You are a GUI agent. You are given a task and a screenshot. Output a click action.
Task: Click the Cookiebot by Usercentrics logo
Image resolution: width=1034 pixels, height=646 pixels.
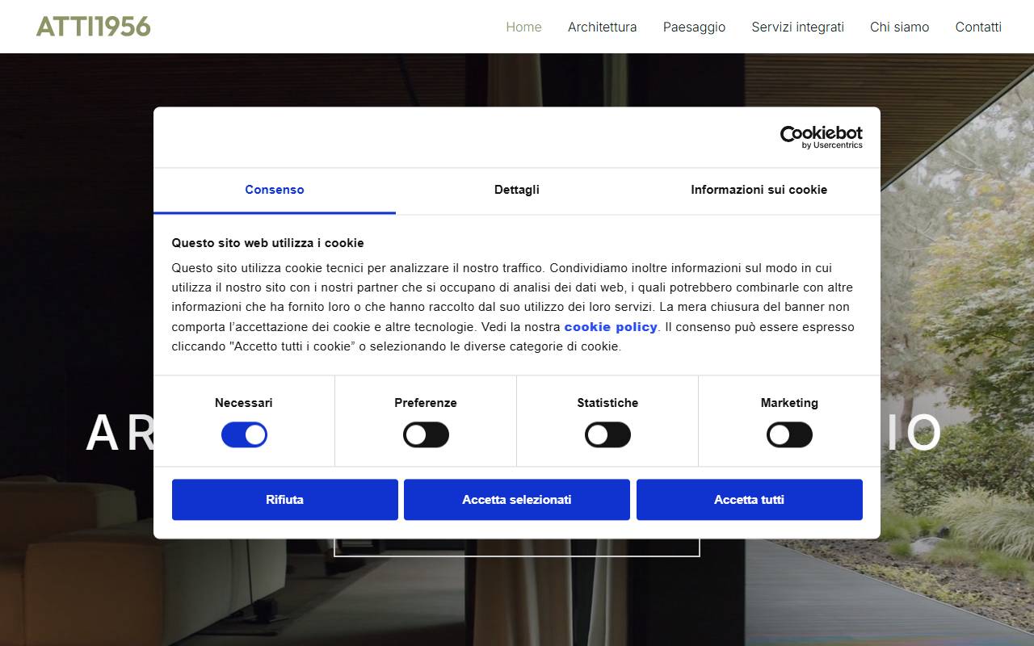point(821,137)
